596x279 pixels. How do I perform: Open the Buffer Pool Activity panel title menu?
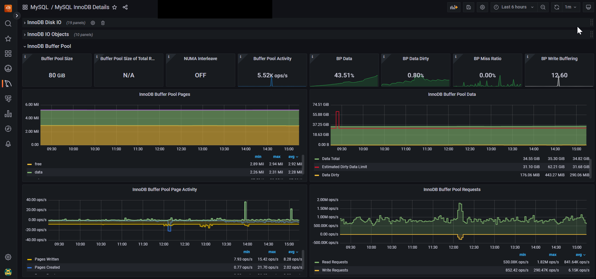pos(272,59)
